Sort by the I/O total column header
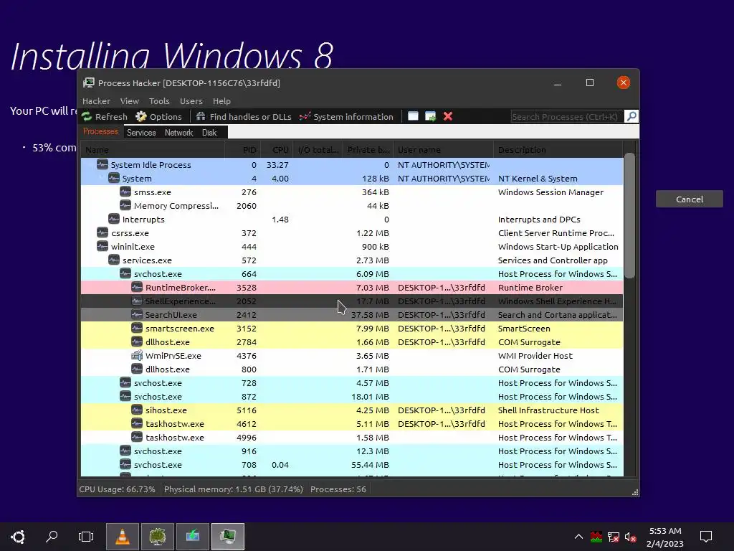The image size is (734, 551). click(318, 150)
